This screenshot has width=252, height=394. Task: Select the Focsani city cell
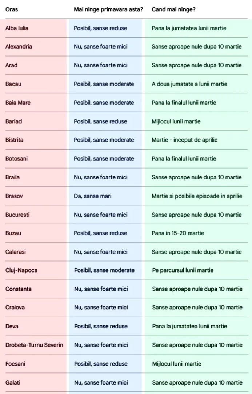pos(15,364)
